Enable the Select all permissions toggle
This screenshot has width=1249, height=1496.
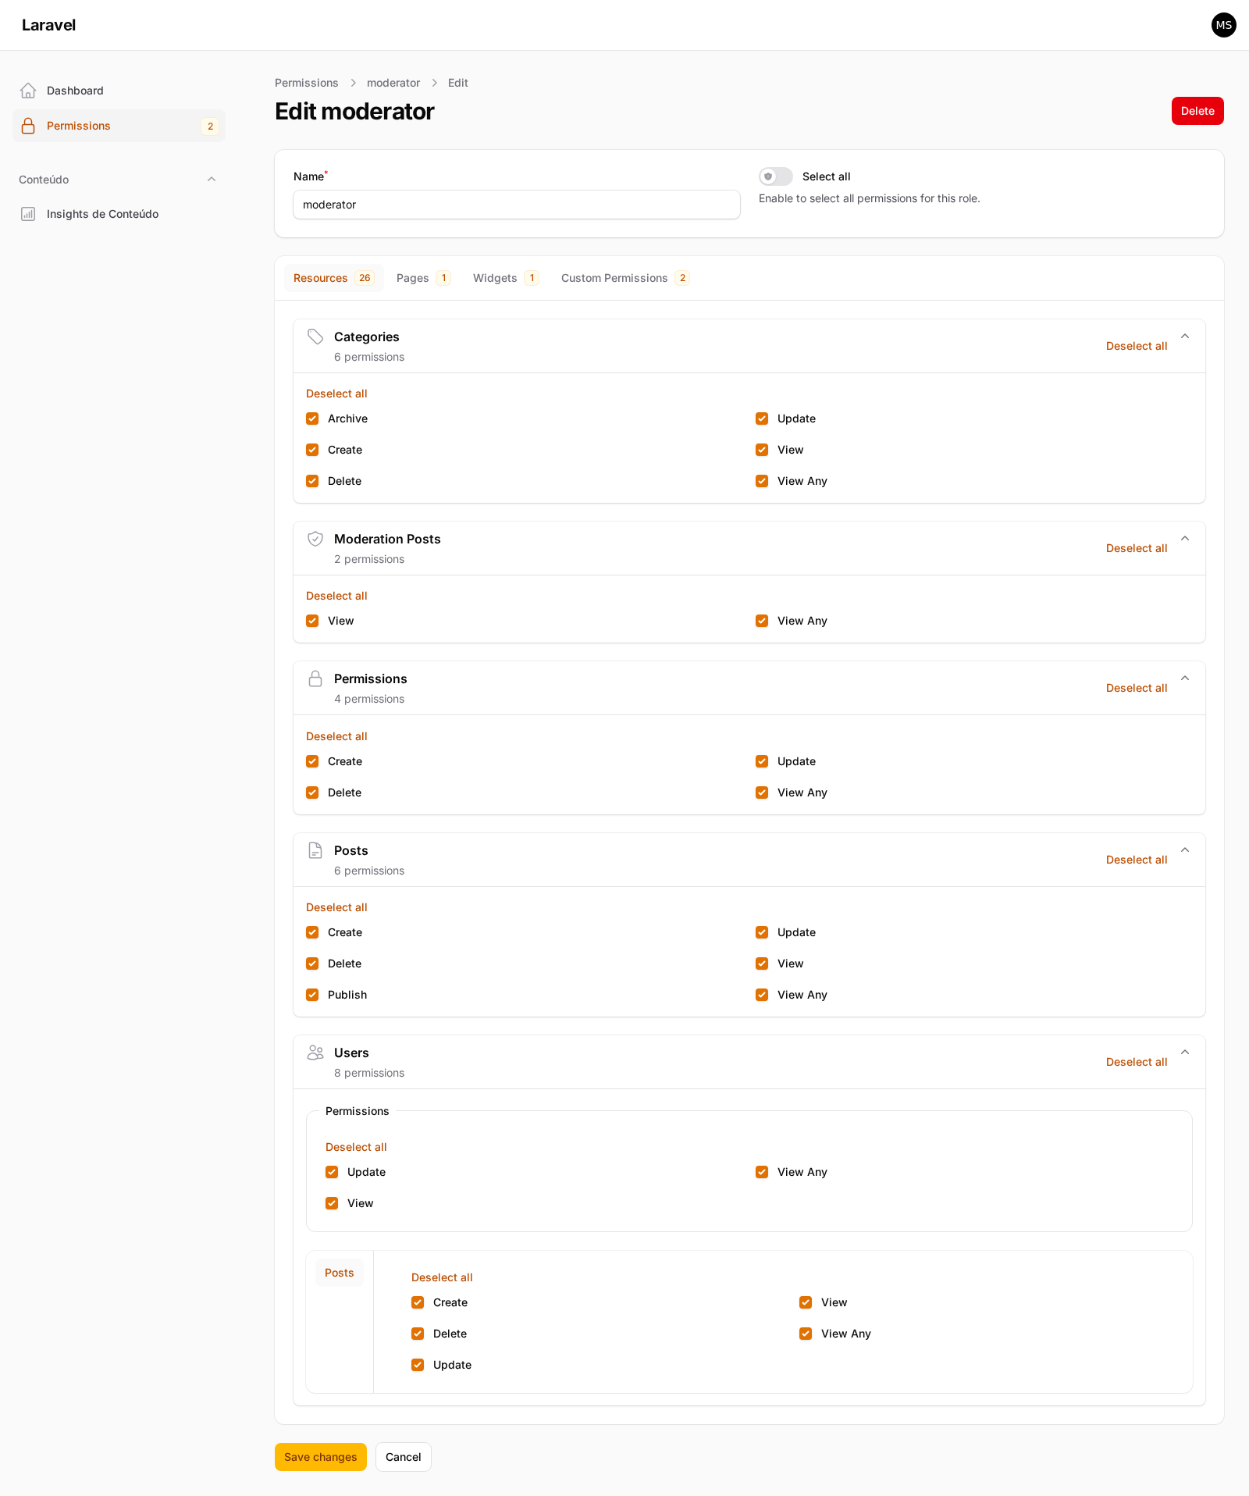pyautogui.click(x=774, y=176)
